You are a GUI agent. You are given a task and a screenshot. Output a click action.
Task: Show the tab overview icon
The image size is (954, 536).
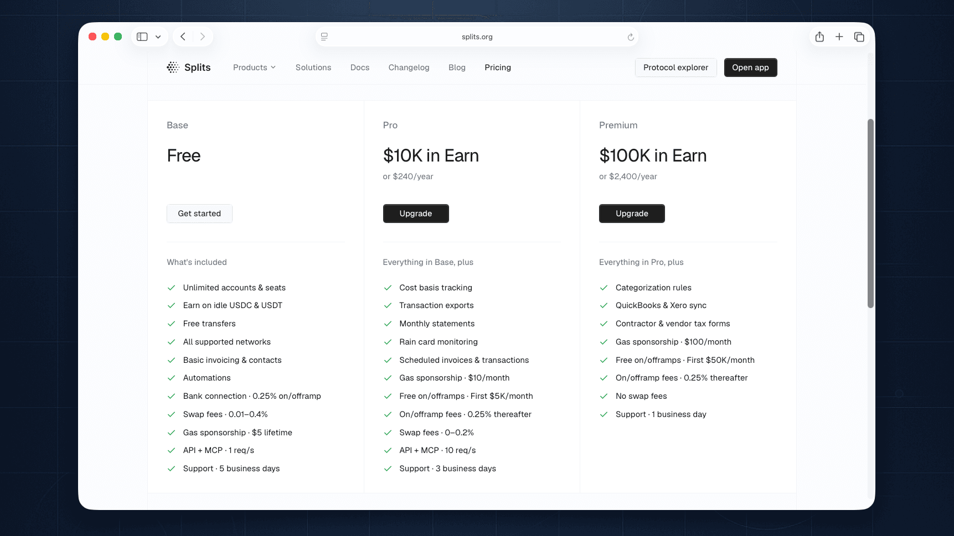point(859,37)
